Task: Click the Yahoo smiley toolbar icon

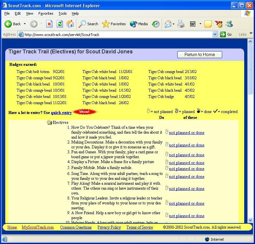Action: (219, 24)
